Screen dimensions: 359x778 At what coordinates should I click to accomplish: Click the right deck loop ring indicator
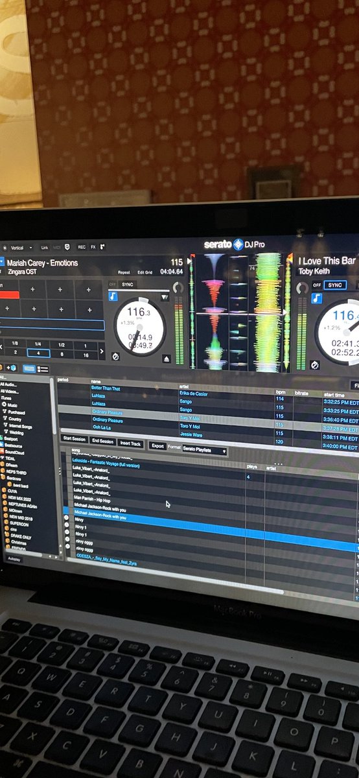[x=301, y=287]
